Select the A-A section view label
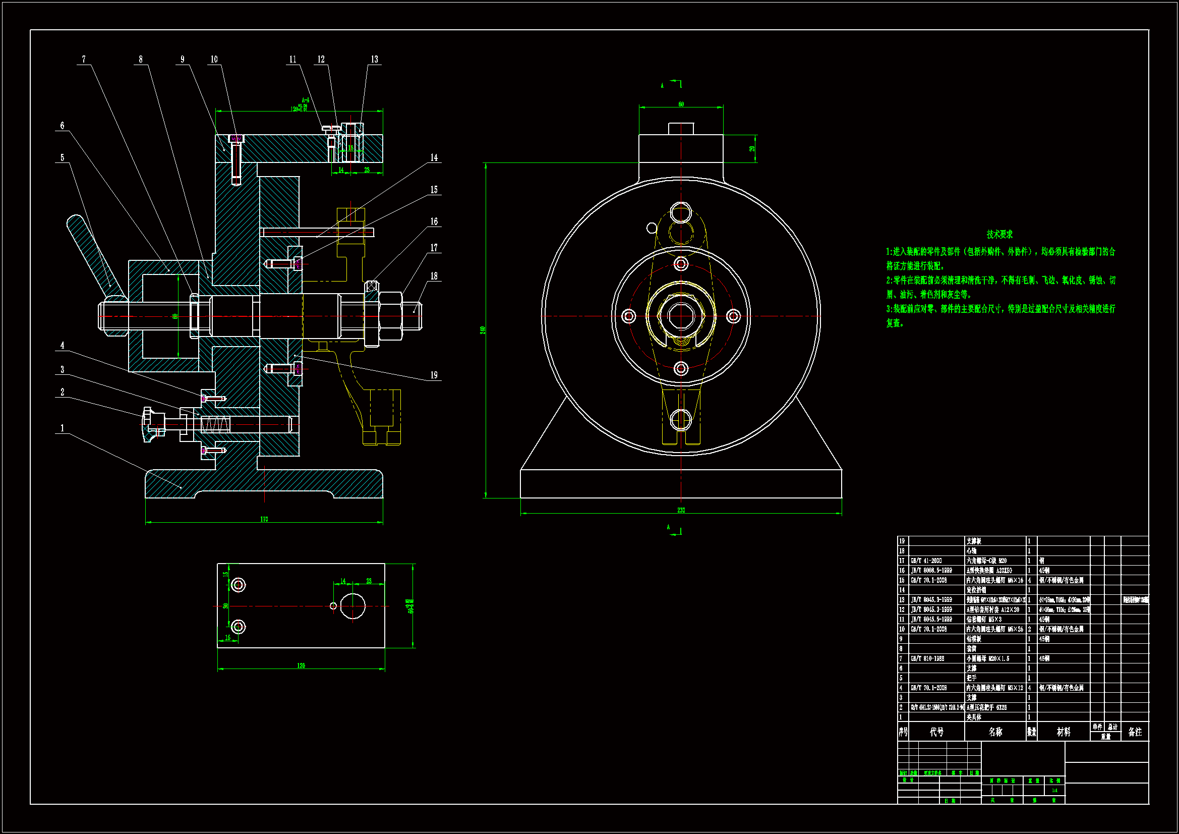The image size is (1179, 834). tap(306, 101)
